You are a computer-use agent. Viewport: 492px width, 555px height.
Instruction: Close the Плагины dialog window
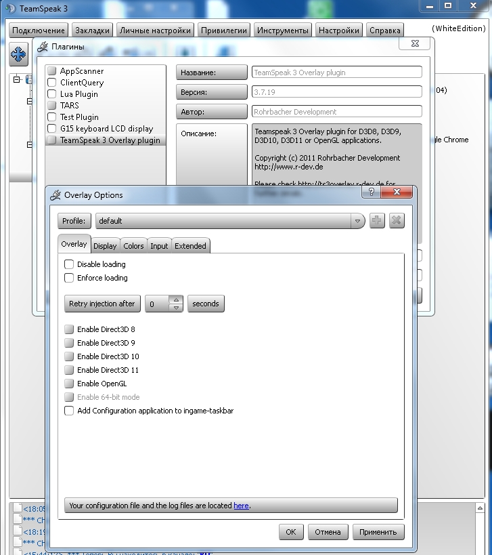point(415,43)
